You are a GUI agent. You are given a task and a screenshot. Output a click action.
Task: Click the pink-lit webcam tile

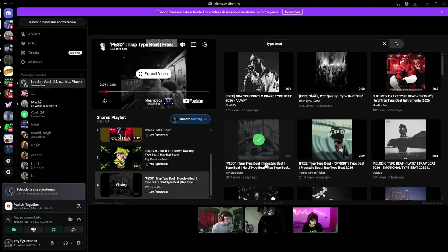click(315, 220)
